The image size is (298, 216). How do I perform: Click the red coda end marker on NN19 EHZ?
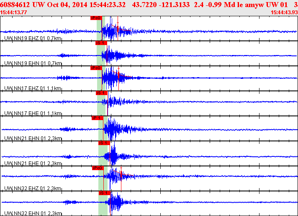click(x=118, y=28)
